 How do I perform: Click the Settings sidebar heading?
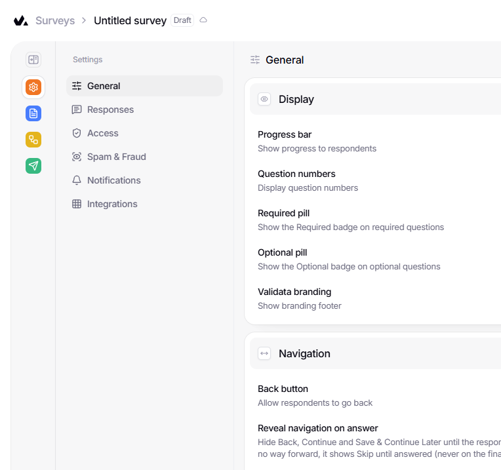coord(88,60)
